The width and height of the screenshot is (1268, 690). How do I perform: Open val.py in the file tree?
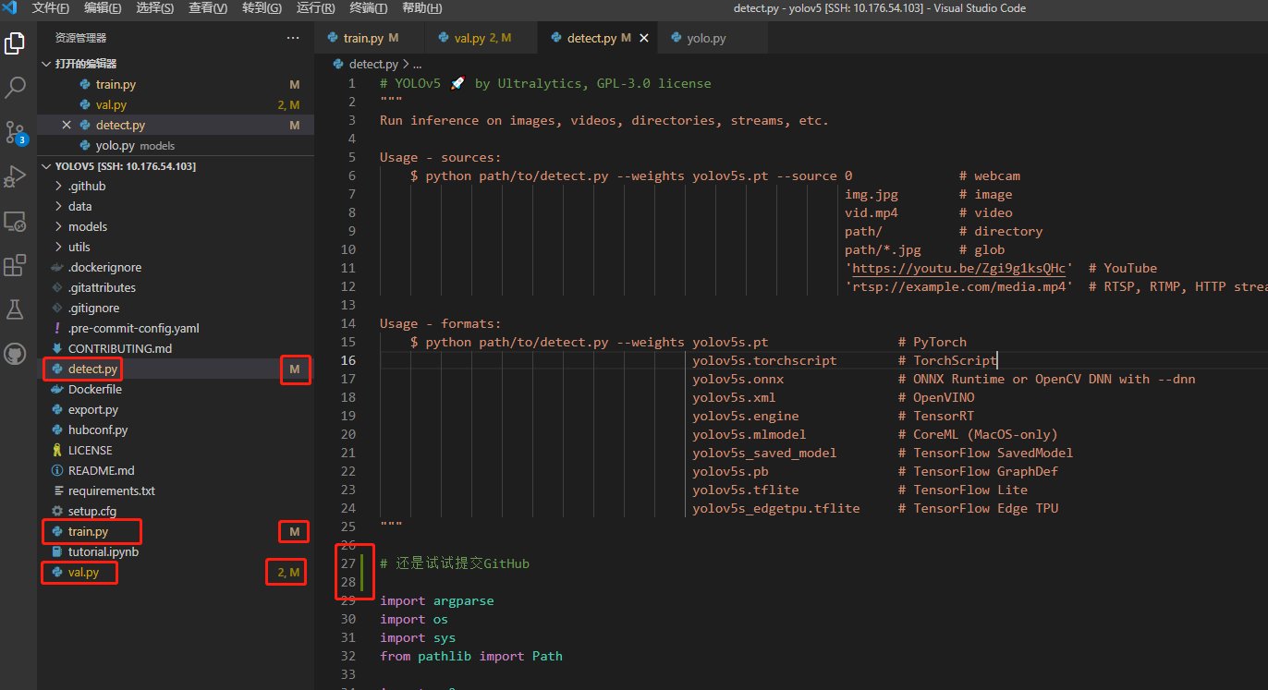176,572
